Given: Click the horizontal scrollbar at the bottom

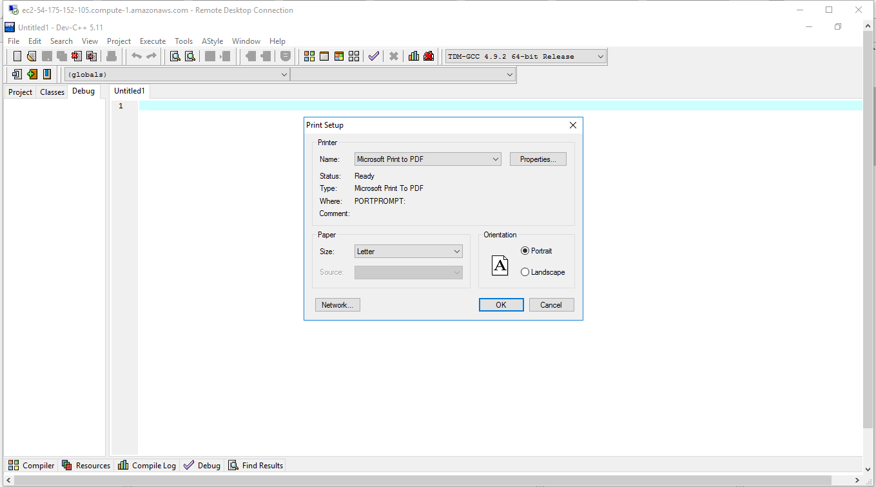Looking at the screenshot, I should tap(432, 480).
